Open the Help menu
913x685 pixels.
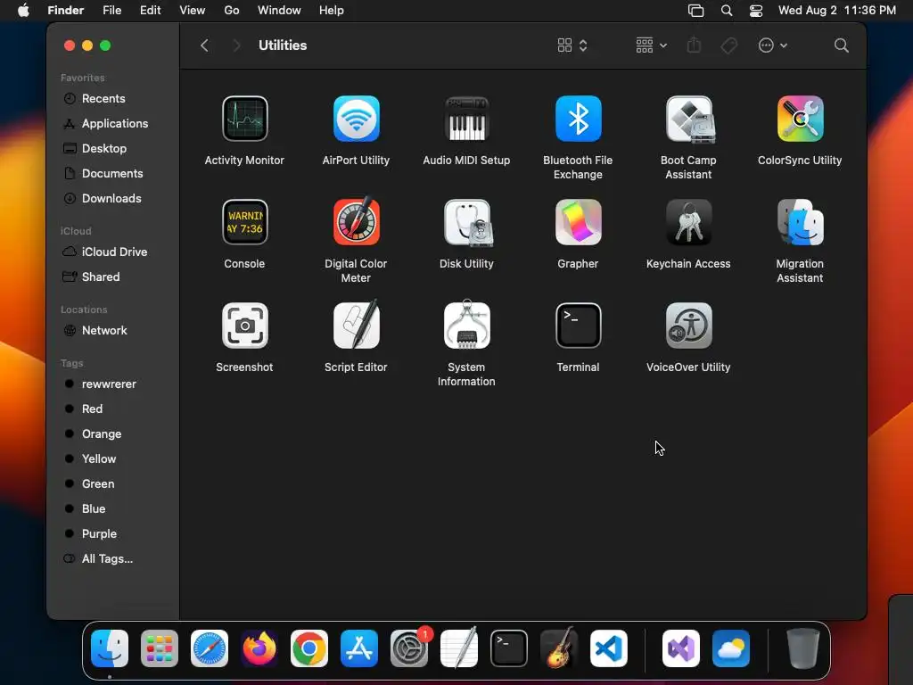pos(332,11)
